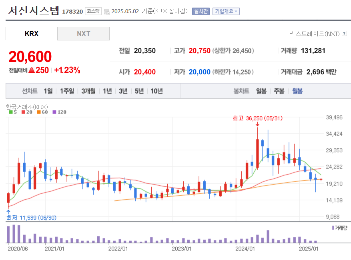Screen dimensions: 351x260
Task: Select the 1주일 line chart period
Action: click(67, 91)
